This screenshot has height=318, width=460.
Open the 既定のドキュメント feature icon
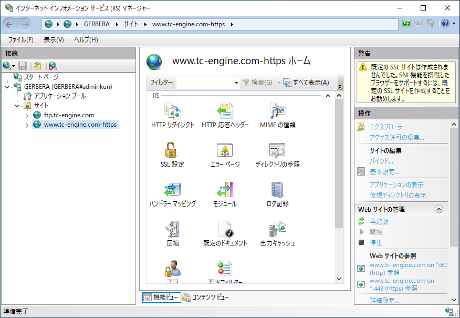tap(225, 229)
